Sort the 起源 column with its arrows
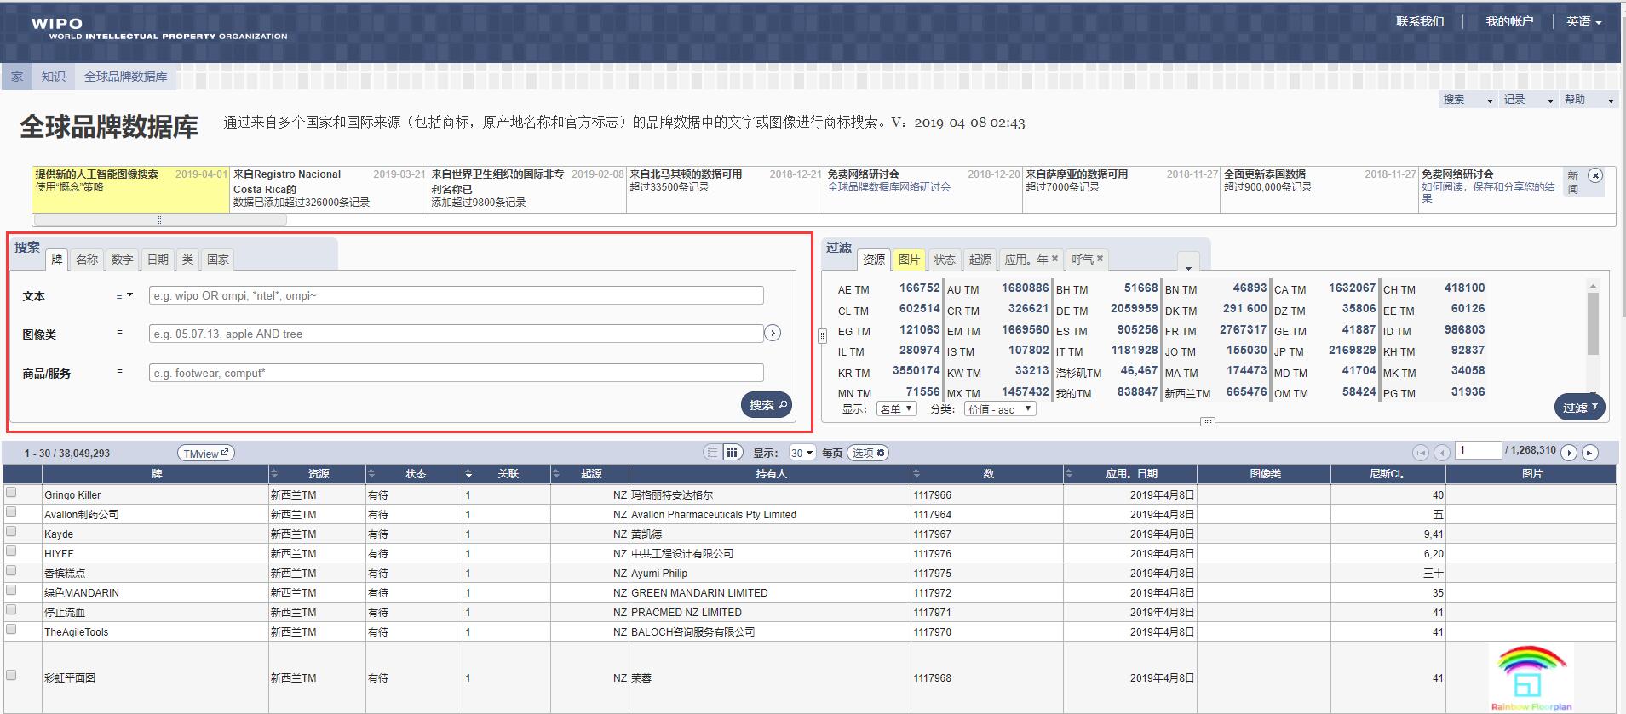Screen dimensions: 1626x714 pyautogui.click(x=556, y=473)
